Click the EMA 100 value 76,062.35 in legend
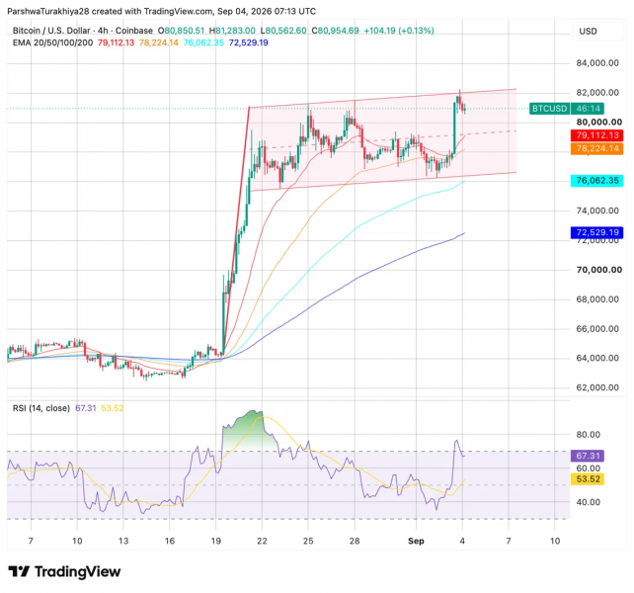The image size is (634, 593). 203,42
